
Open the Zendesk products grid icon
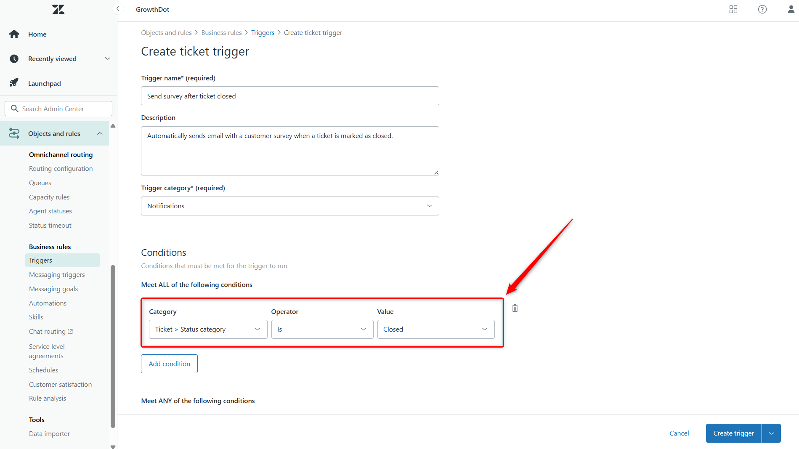[733, 9]
